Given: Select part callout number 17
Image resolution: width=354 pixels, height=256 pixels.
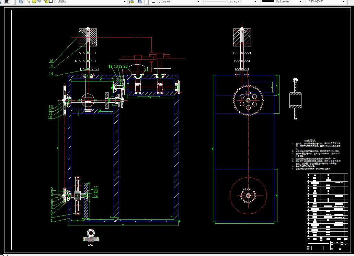Looking at the screenshot, I should click(x=111, y=66).
